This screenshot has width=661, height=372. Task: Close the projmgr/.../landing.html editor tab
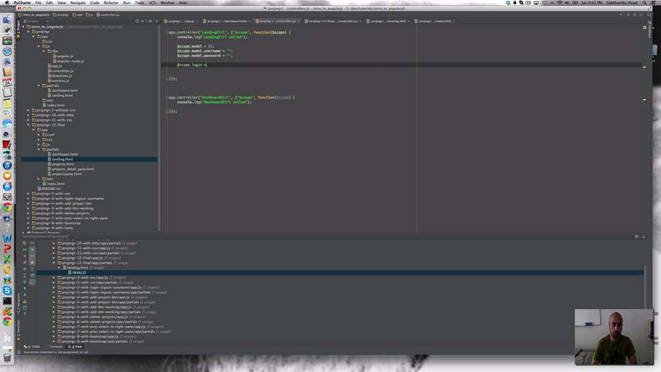[x=408, y=21]
